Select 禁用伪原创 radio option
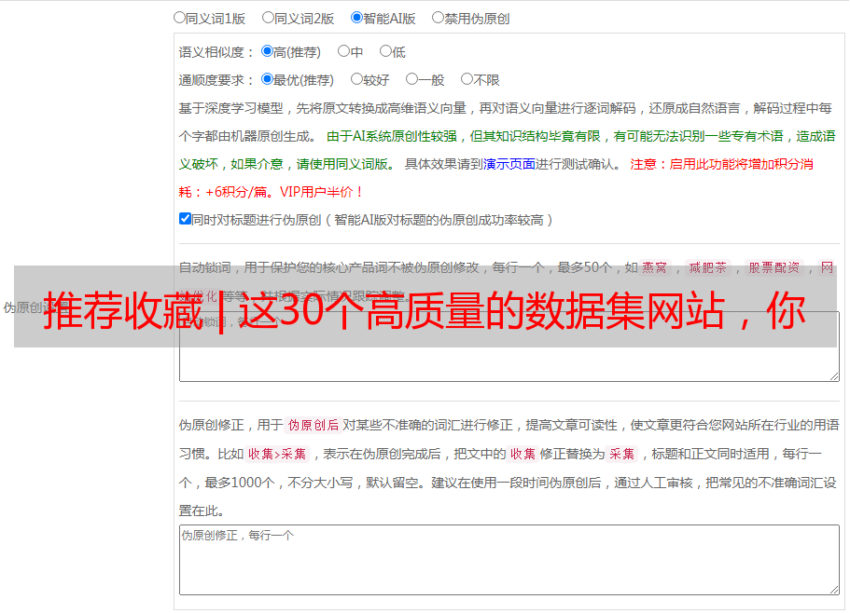The width and height of the screenshot is (850, 613). coord(438,18)
